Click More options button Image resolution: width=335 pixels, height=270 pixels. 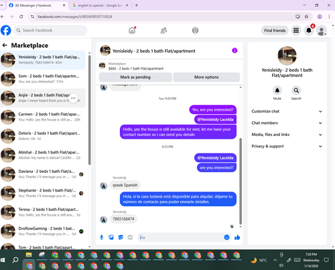click(206, 77)
